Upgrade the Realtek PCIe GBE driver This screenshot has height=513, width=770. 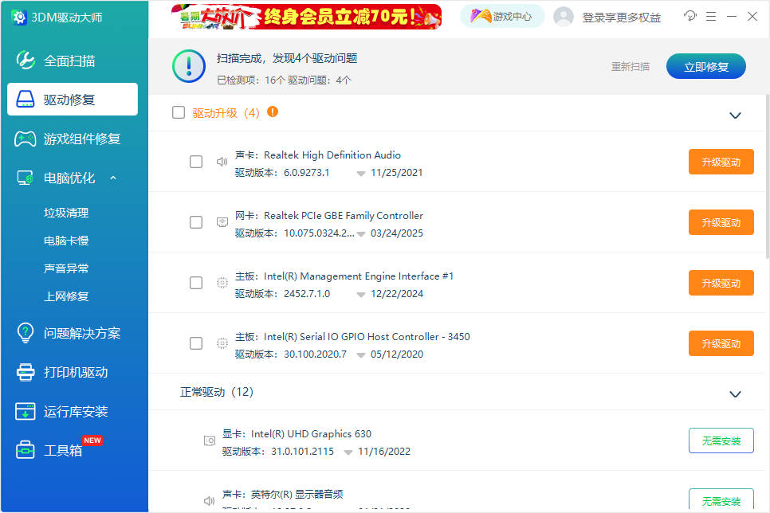point(721,222)
